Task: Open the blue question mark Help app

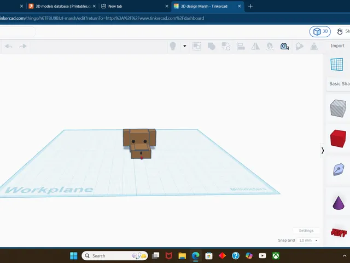Action: 236,256
